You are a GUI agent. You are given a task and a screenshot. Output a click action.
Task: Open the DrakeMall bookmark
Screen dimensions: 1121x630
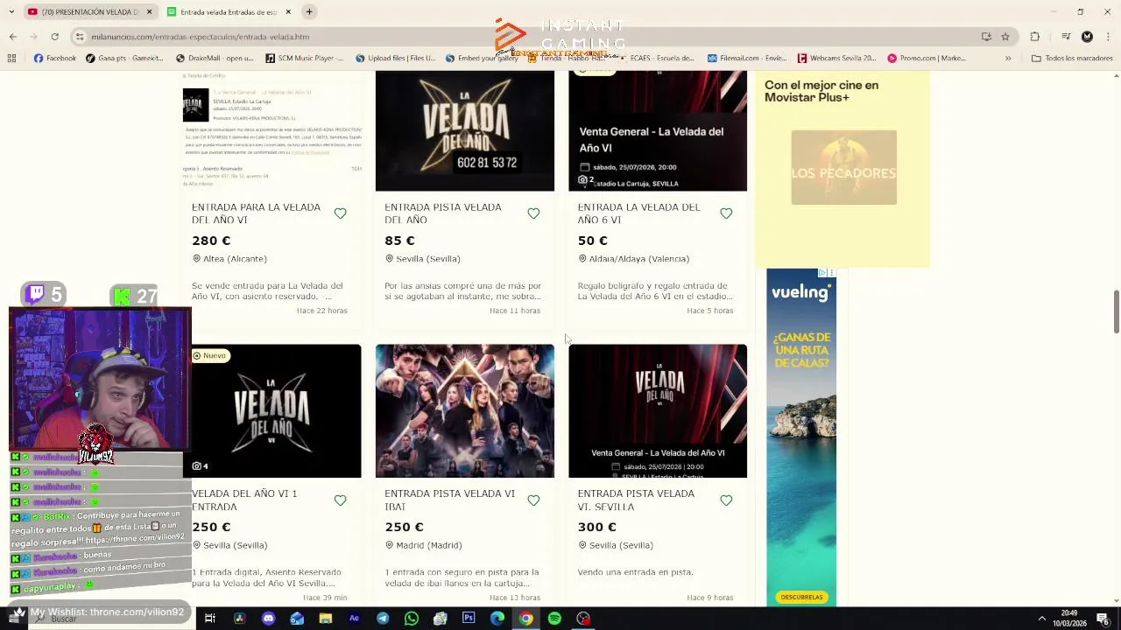click(215, 59)
